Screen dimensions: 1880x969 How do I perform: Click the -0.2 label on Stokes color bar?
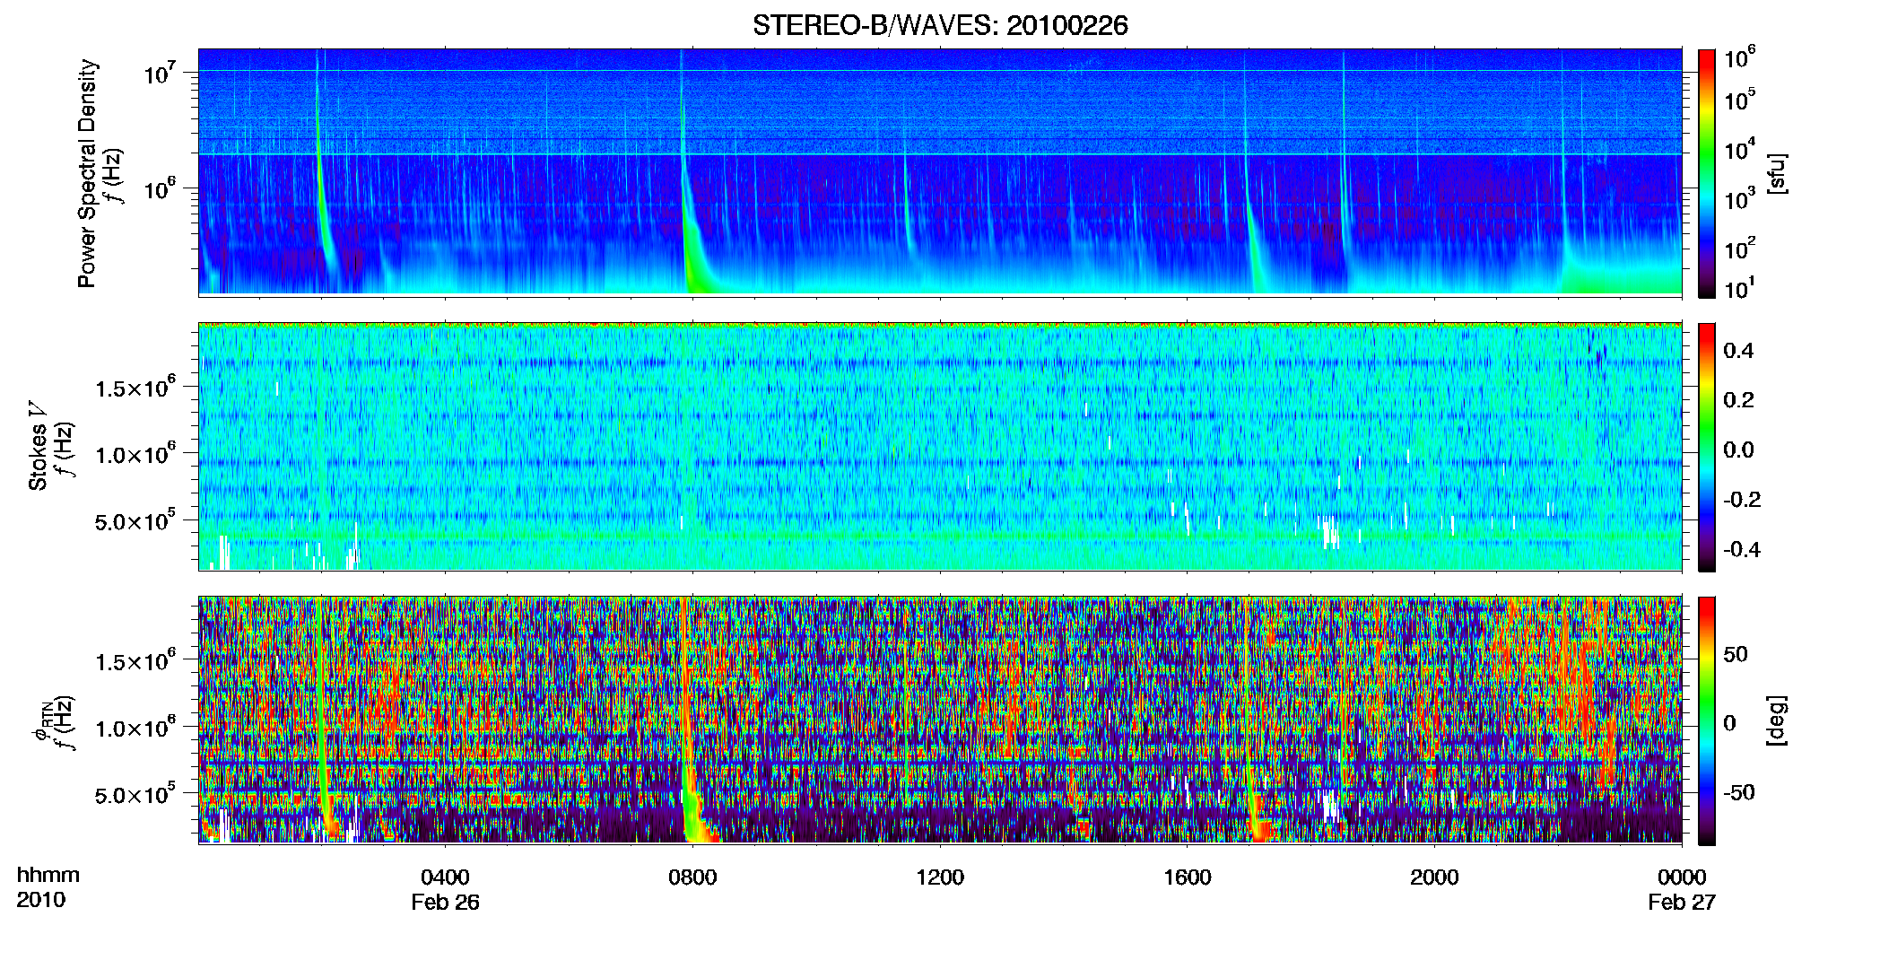[1742, 500]
